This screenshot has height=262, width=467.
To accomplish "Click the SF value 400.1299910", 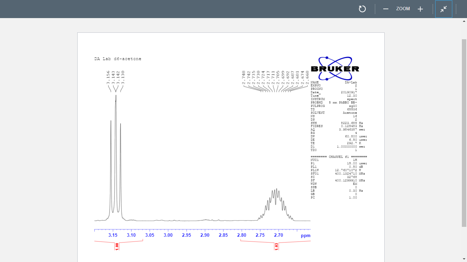I will point(346,180).
